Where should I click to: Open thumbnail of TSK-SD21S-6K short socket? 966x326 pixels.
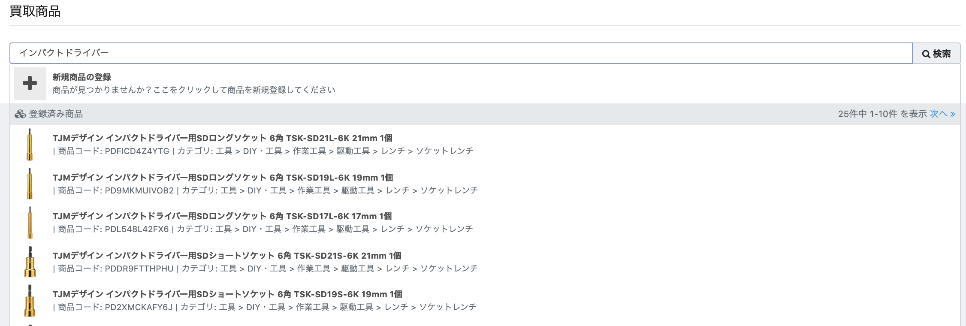click(30, 262)
